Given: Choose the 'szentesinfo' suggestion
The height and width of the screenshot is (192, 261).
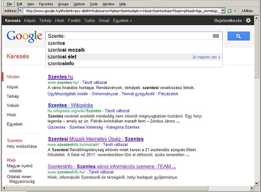Looking at the screenshot, I should coord(134,63).
